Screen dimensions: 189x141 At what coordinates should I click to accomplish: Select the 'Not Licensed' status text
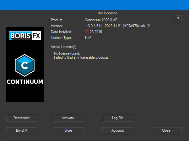pyautogui.click(x=107, y=13)
